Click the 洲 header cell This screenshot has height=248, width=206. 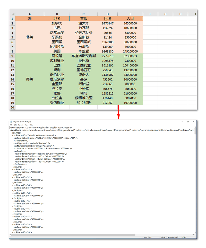30,19
